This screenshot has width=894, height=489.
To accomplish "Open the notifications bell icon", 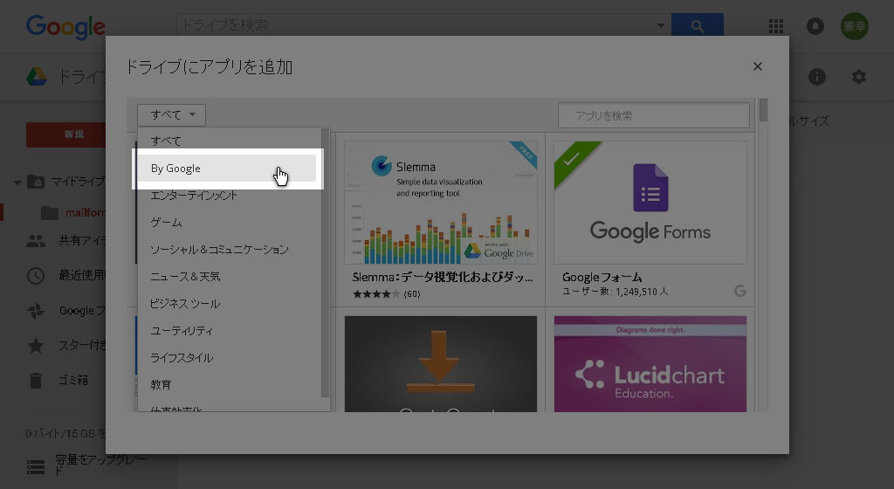I will tap(815, 26).
